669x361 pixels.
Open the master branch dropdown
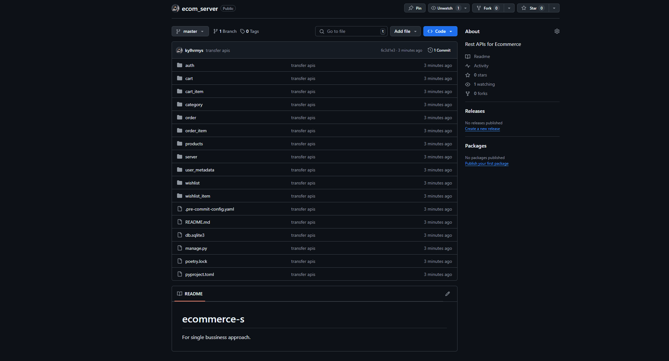pyautogui.click(x=190, y=31)
